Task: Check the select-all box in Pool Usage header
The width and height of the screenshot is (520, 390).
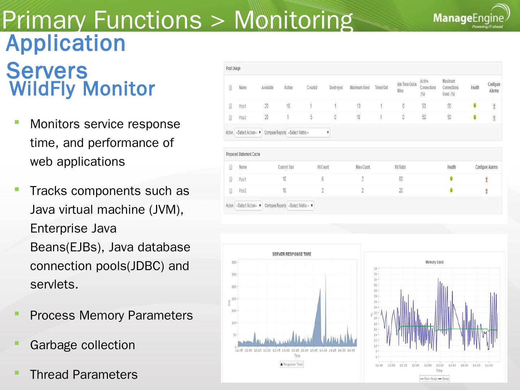Action: (230, 87)
